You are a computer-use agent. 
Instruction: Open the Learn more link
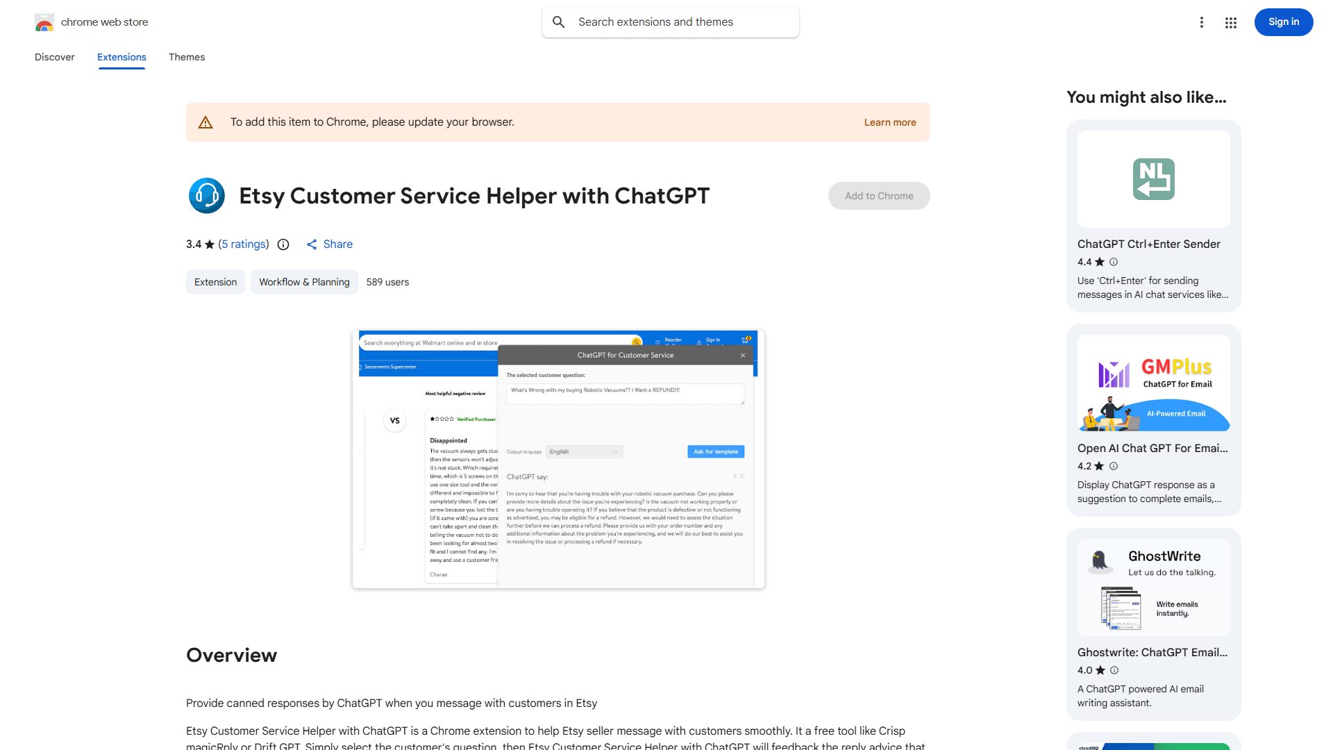coord(889,122)
